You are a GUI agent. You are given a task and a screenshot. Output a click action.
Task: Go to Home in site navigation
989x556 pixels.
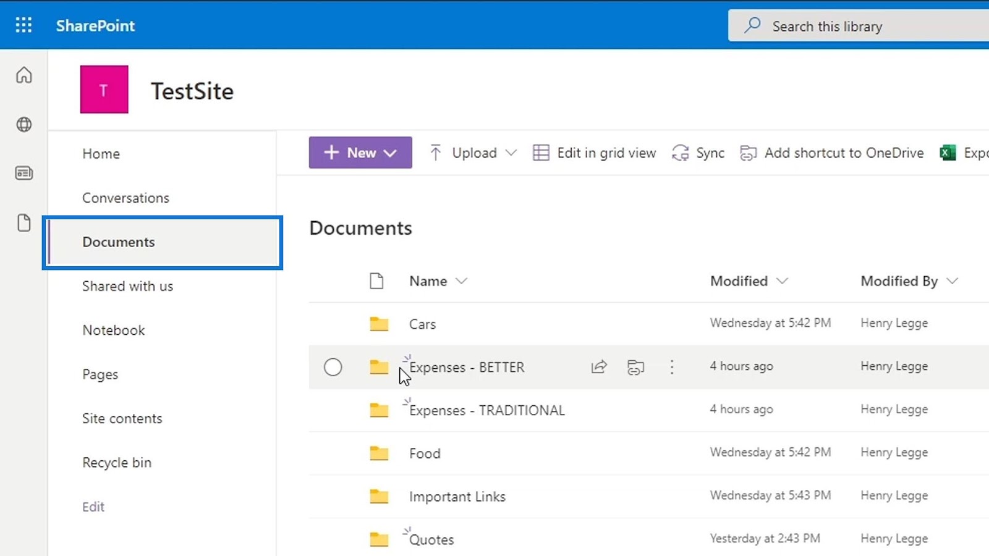[x=101, y=153]
